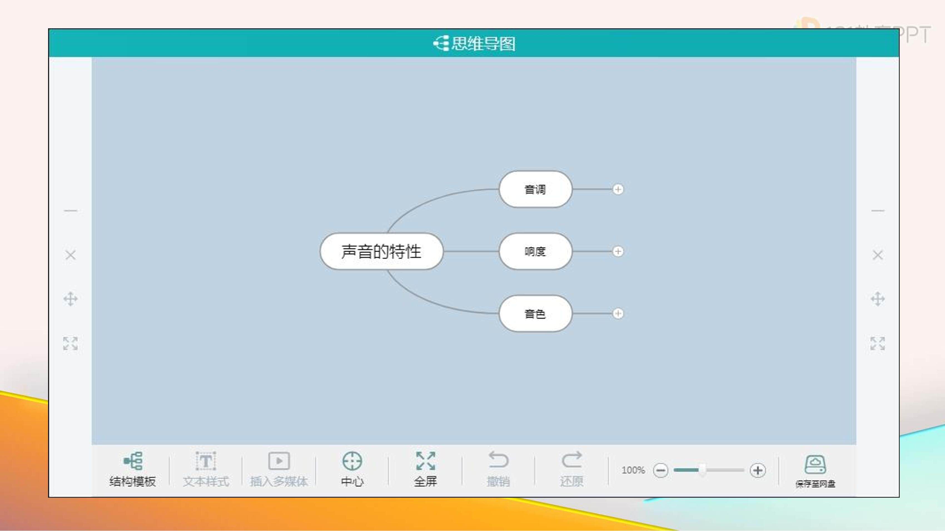Click the close X on left sidebar
The height and width of the screenshot is (531, 945).
70,255
